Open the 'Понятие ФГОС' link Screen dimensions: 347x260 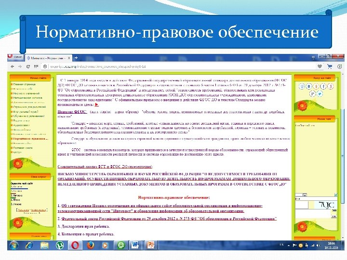coord(72,112)
